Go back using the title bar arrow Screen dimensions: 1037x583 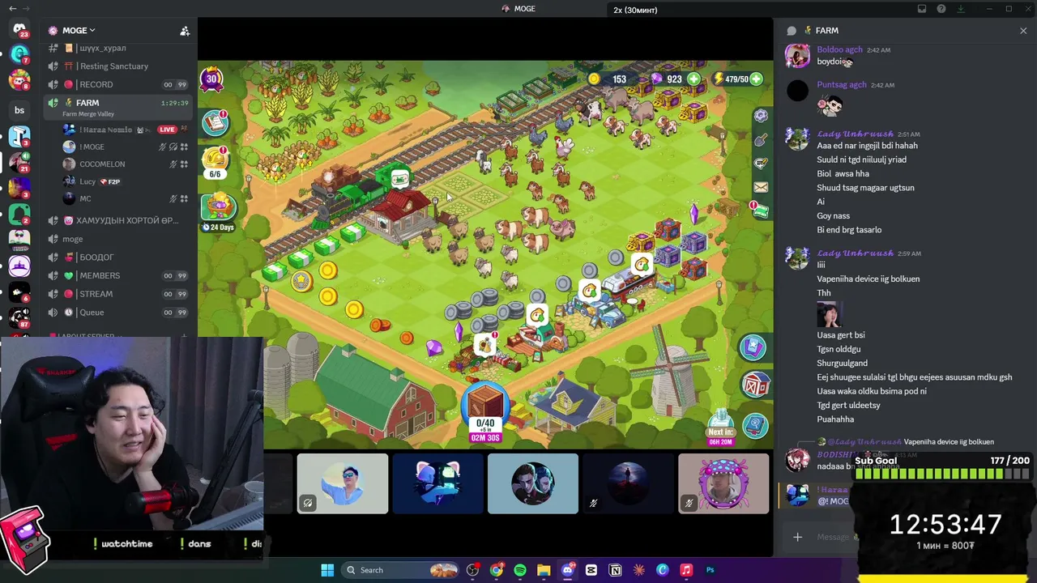(12, 9)
